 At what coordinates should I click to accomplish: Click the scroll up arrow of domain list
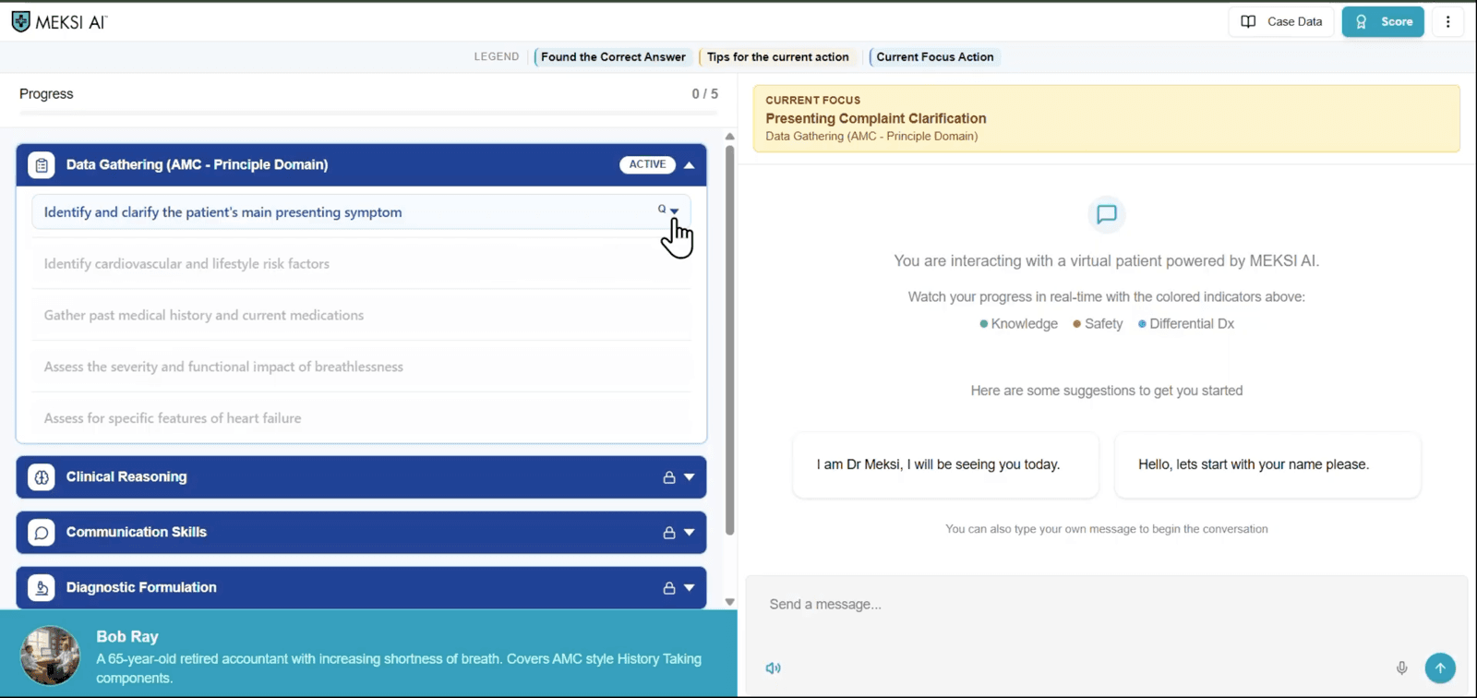pyautogui.click(x=729, y=137)
